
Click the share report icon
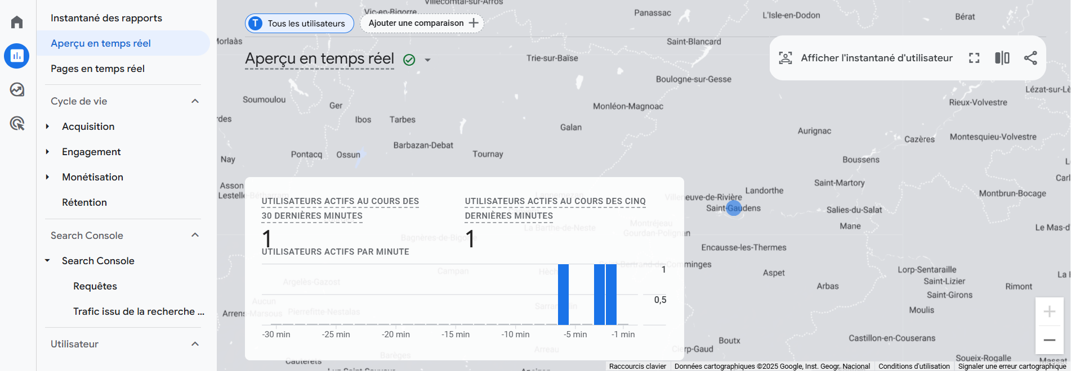click(x=1030, y=58)
